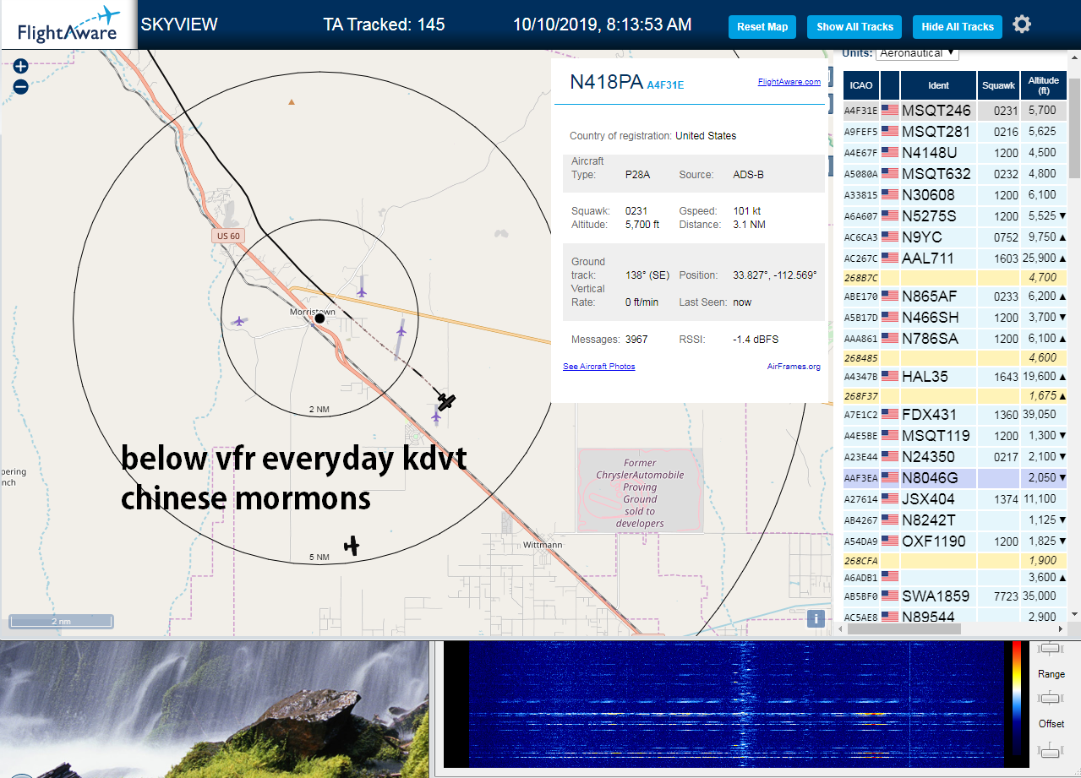Click horizontal scroll left arrow under table
Screen dimensions: 1081x778
[x=841, y=628]
